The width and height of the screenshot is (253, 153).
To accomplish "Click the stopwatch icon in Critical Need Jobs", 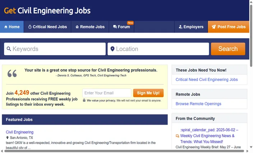I will [30, 27].
